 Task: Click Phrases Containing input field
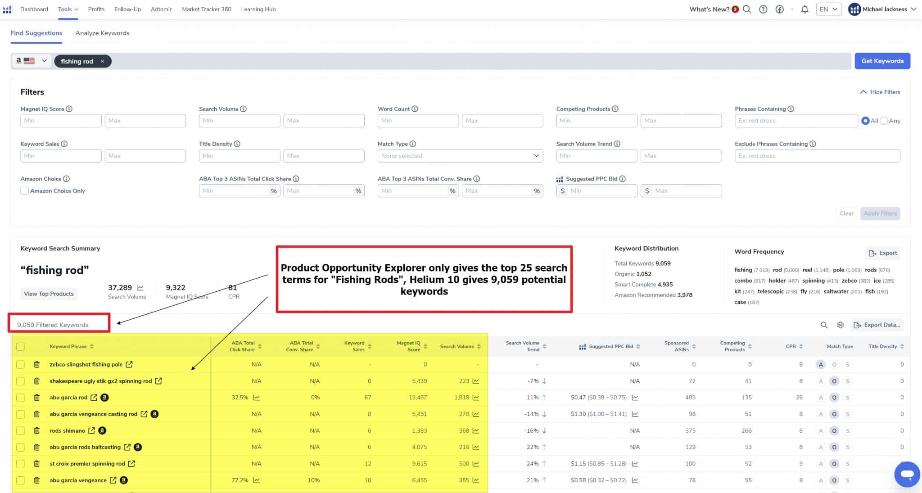click(796, 121)
